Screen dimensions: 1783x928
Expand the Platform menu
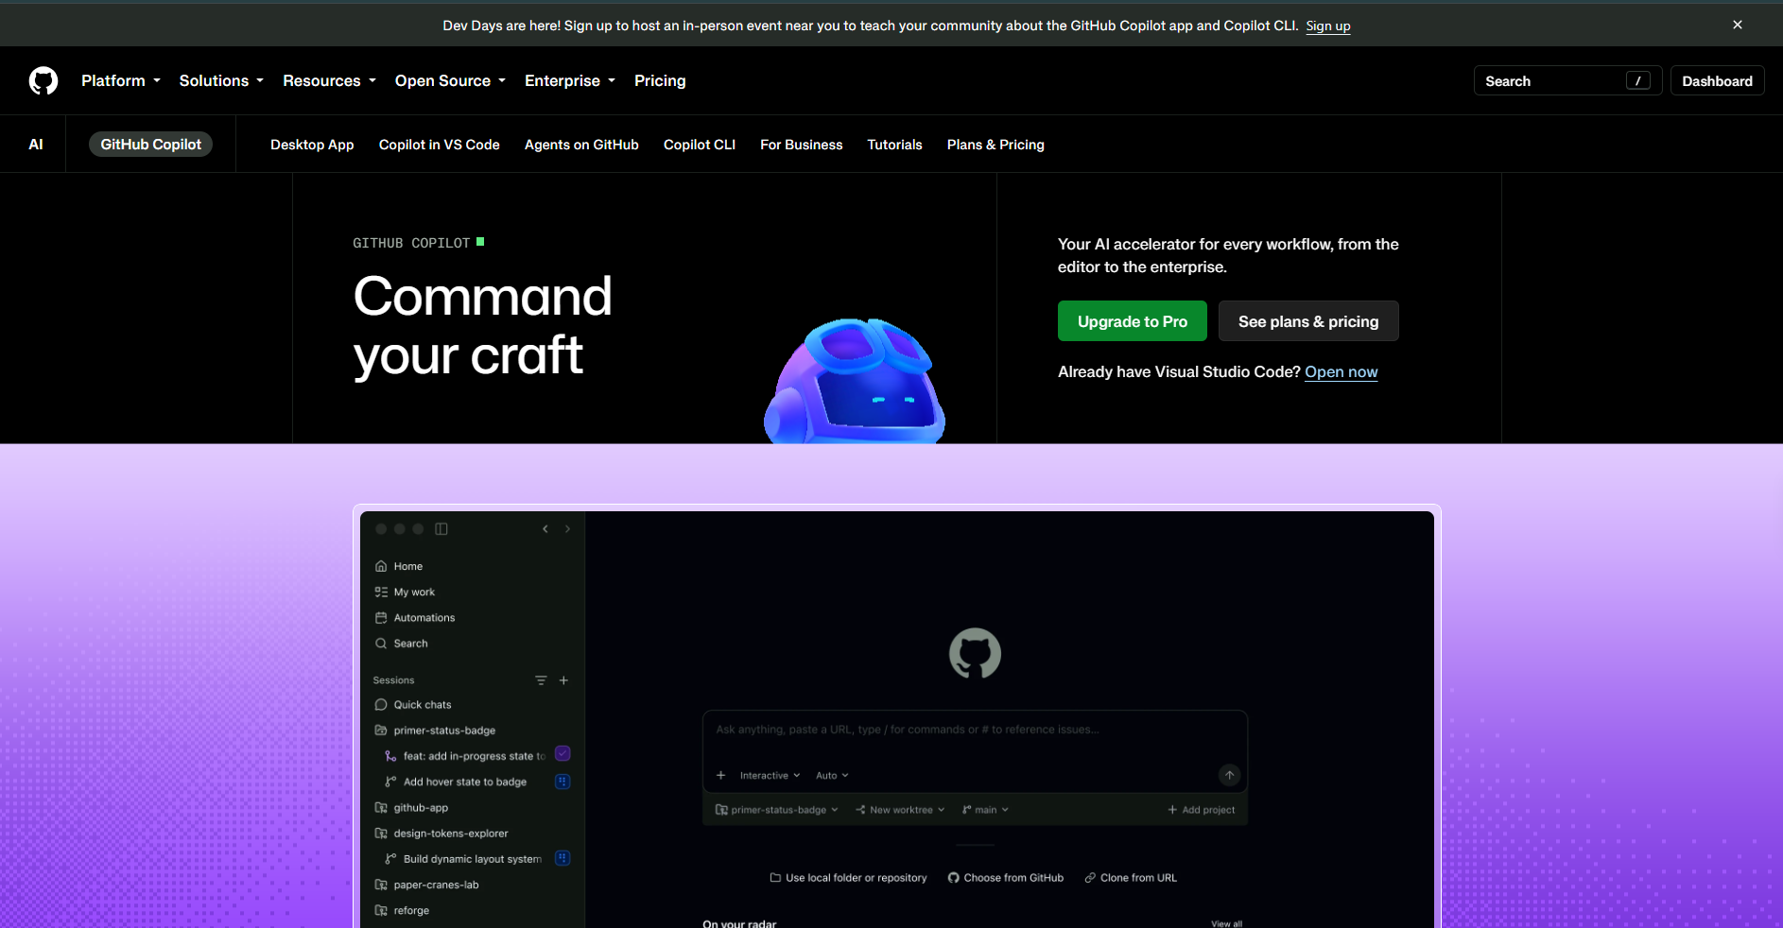[121, 81]
